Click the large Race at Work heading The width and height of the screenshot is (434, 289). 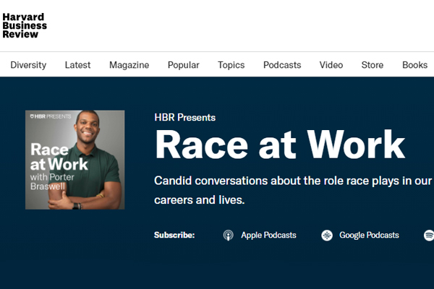coord(279,144)
